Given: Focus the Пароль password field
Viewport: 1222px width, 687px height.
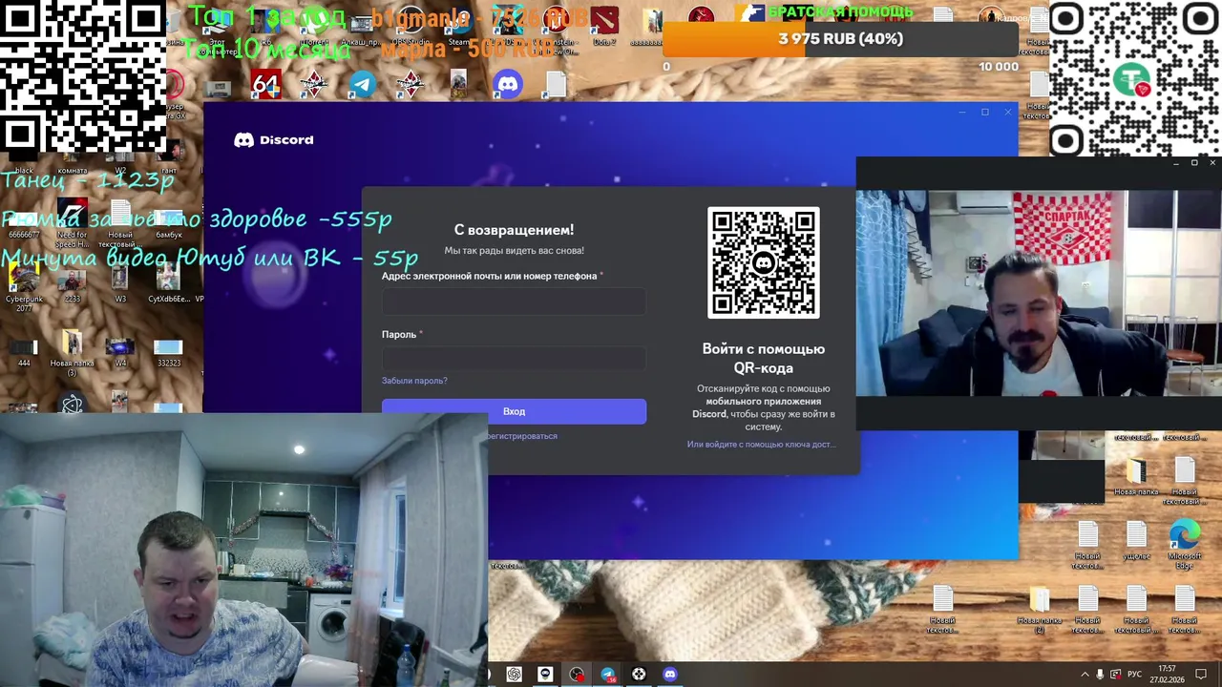Looking at the screenshot, I should click(x=514, y=359).
